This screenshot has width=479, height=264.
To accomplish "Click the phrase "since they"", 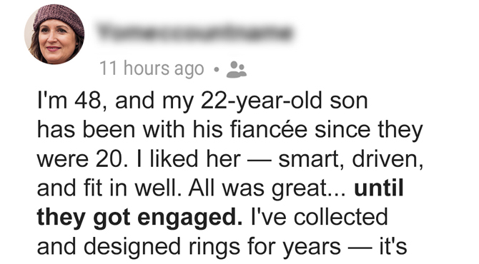I will pyautogui.click(x=369, y=131).
